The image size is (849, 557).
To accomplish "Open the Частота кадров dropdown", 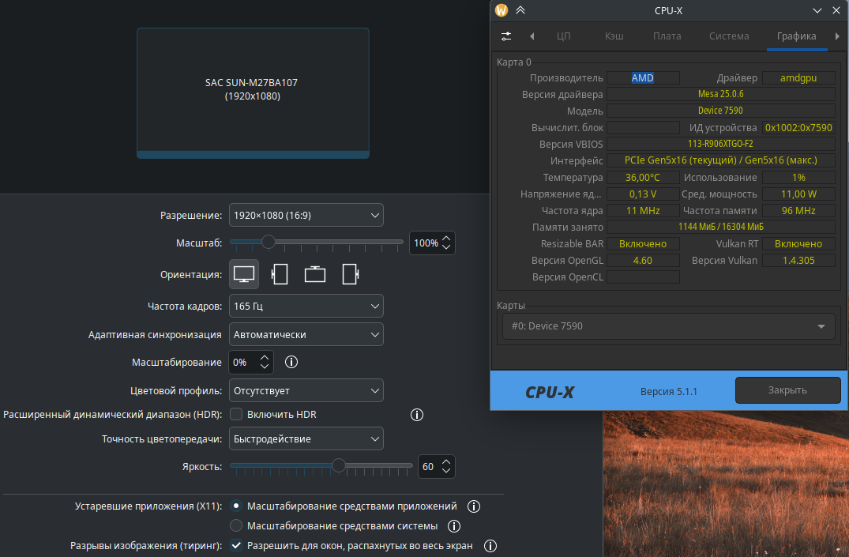I will click(306, 306).
